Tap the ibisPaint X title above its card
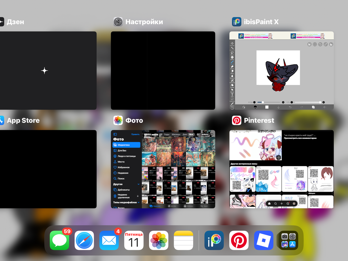The width and height of the screenshot is (348, 261). (261, 22)
